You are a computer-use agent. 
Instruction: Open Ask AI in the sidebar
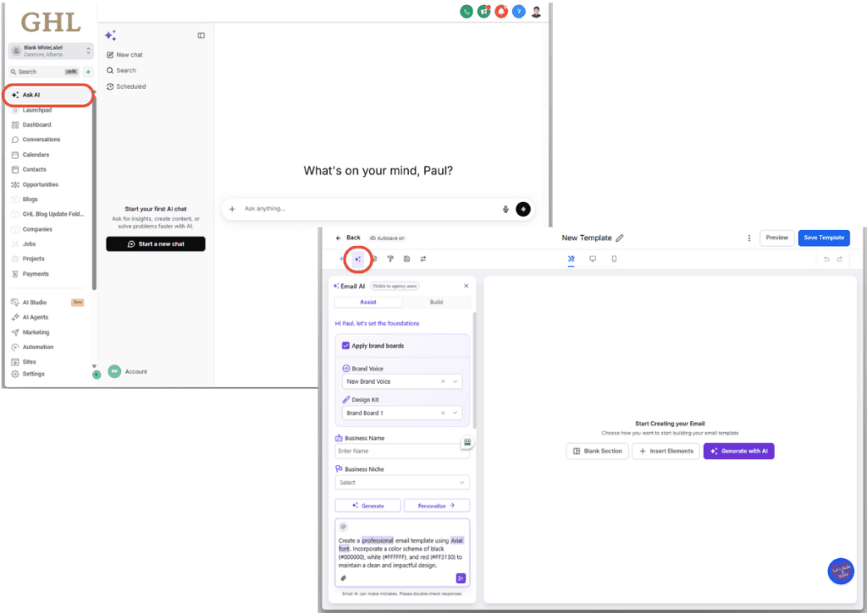coord(48,95)
